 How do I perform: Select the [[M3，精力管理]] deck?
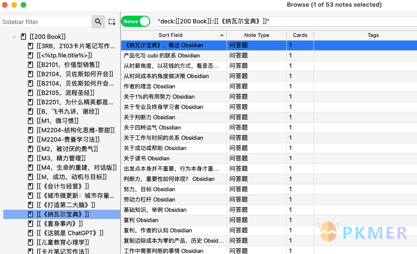click(x=61, y=158)
